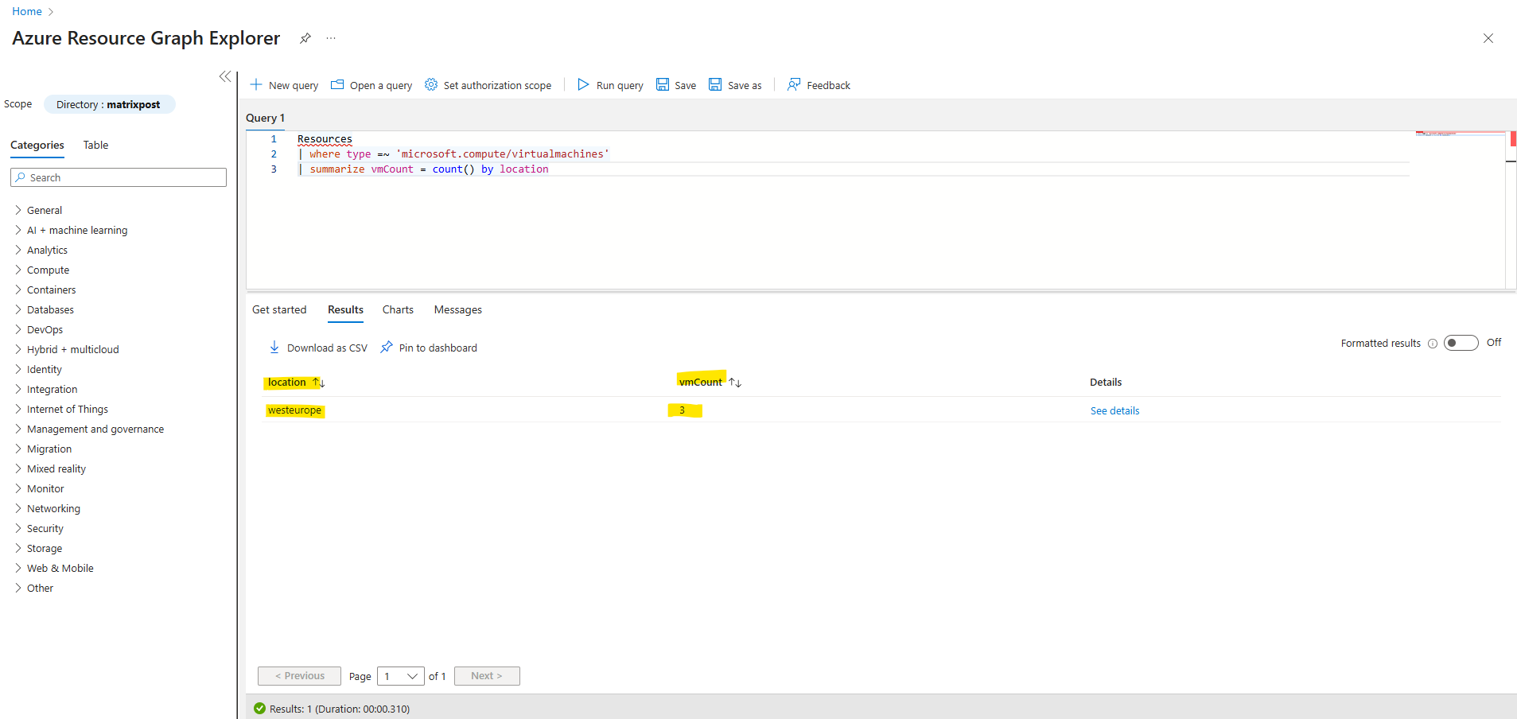Select the Results tab
The height and width of the screenshot is (719, 1517).
click(345, 309)
